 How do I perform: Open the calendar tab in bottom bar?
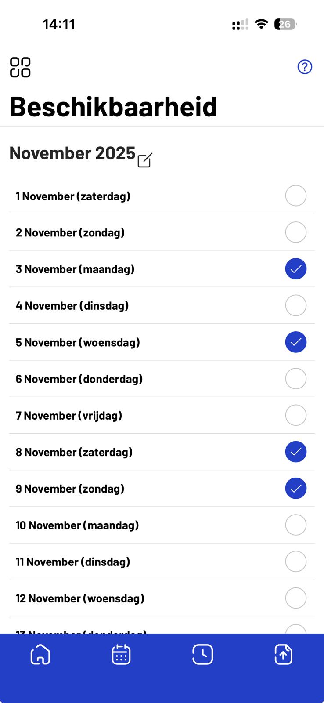(121, 655)
